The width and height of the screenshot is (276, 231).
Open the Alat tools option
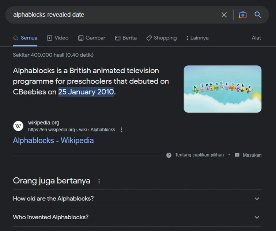[x=256, y=38]
